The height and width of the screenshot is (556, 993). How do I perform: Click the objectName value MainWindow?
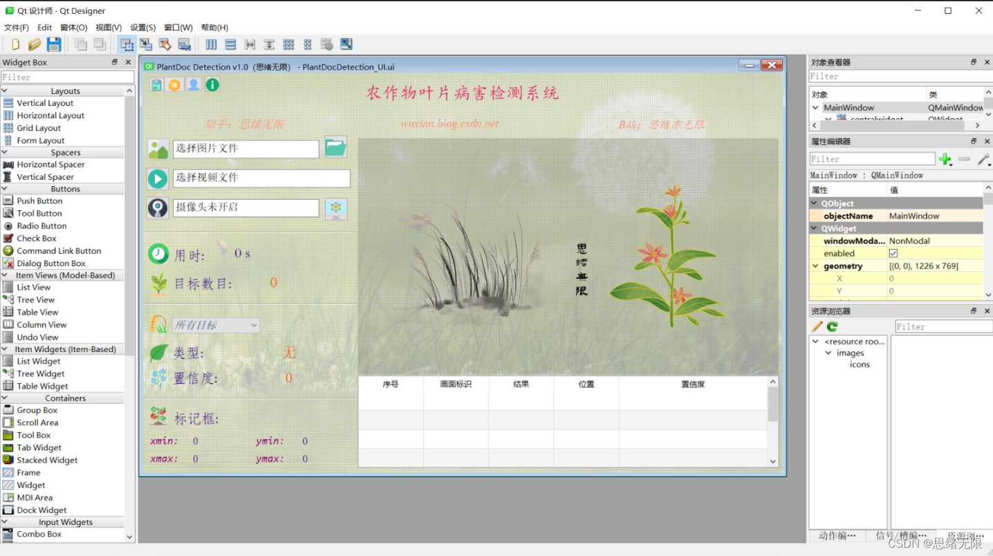(x=935, y=216)
